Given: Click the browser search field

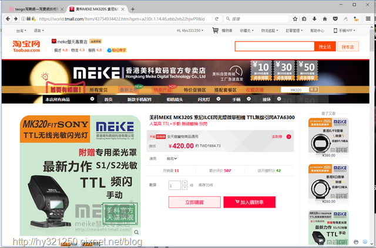Looking at the screenshot, I should pyautogui.click(x=257, y=19).
